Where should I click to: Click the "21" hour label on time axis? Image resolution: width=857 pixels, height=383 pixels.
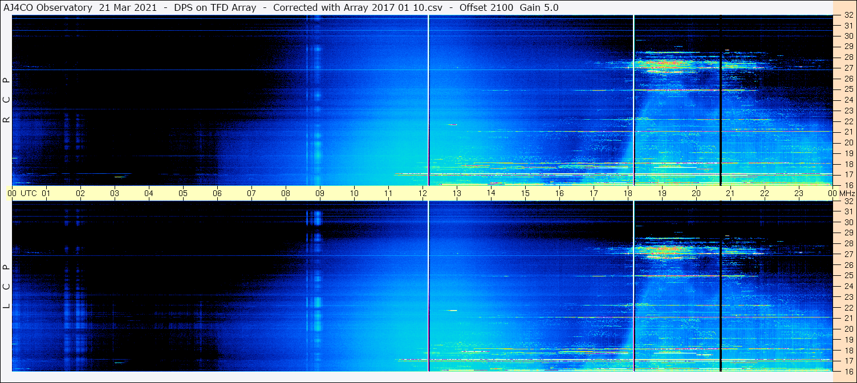point(730,193)
